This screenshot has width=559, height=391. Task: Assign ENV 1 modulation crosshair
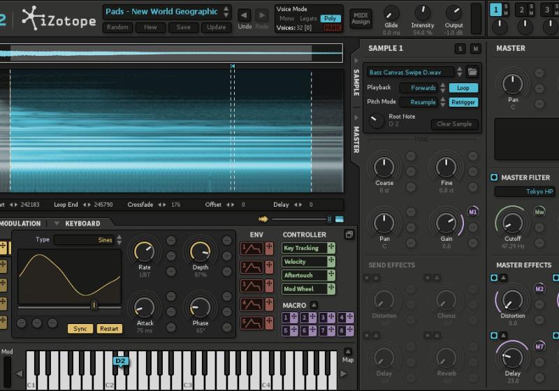[269, 248]
